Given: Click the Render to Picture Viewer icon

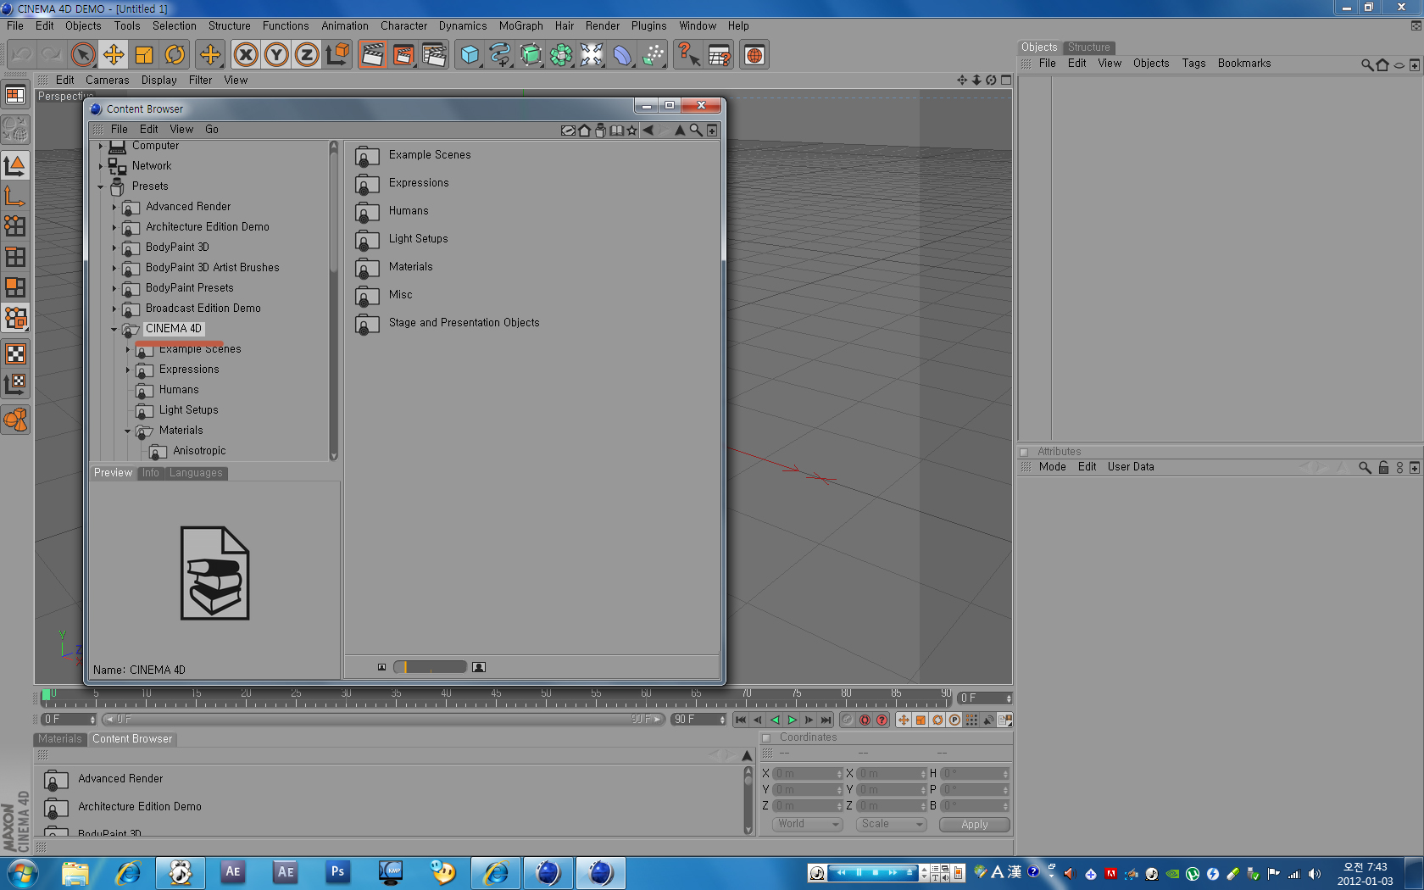Looking at the screenshot, I should click(403, 55).
